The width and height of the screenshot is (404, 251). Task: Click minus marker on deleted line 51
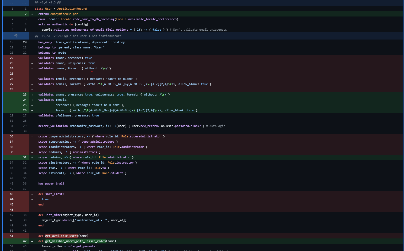coord(32,236)
